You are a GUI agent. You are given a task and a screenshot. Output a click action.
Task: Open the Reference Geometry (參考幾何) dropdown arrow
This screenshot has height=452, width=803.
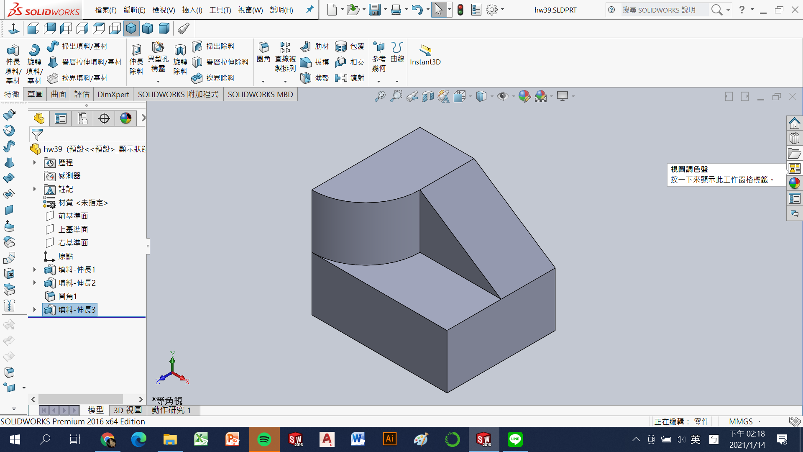379,81
